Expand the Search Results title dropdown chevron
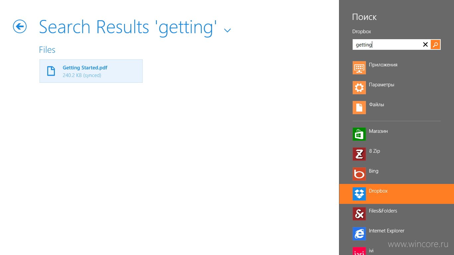 pos(227,31)
